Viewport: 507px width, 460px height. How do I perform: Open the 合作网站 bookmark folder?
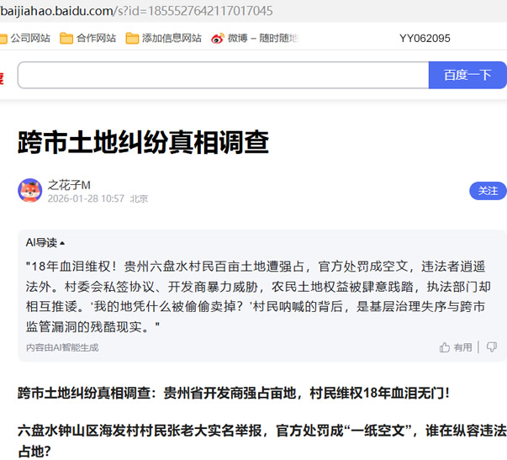[87, 39]
